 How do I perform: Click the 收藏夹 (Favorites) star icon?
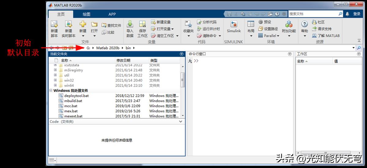tap(188, 24)
